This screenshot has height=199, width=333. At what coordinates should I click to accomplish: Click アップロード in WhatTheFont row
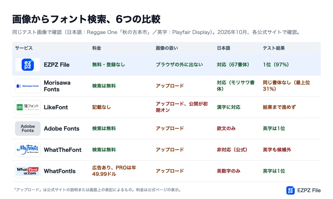[x=170, y=150]
